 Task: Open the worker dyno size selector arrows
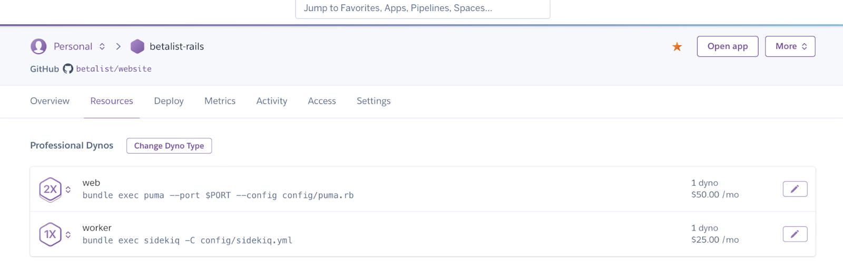pos(68,234)
